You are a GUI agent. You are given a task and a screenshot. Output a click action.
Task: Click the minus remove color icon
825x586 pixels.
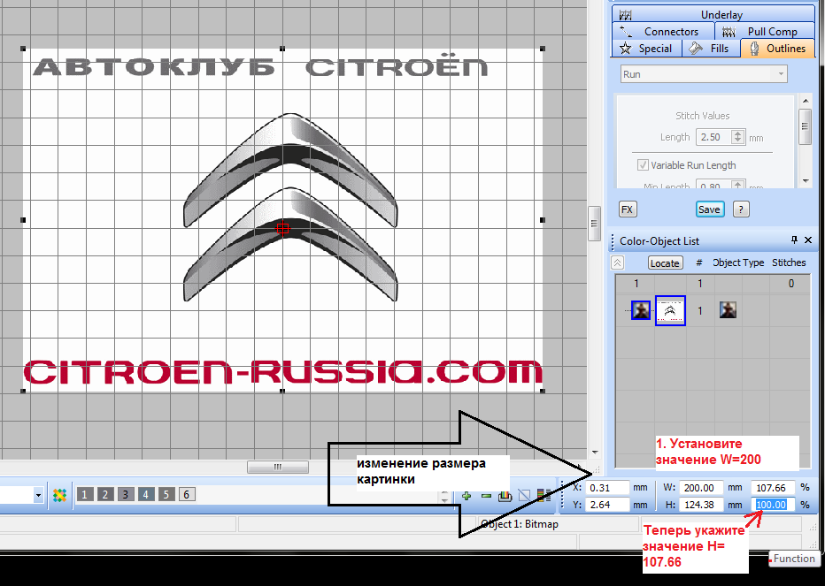[486, 496]
